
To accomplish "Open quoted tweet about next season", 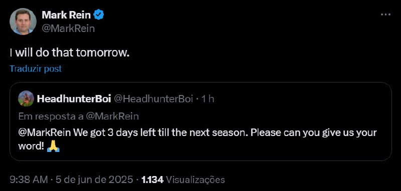I will click(x=201, y=121).
